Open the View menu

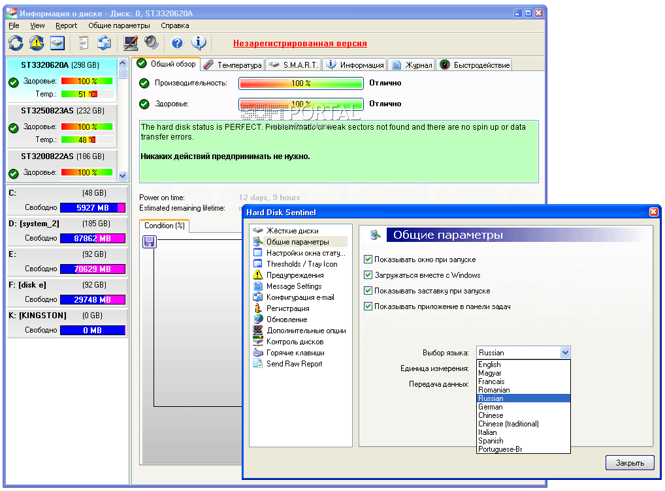pyautogui.click(x=37, y=25)
